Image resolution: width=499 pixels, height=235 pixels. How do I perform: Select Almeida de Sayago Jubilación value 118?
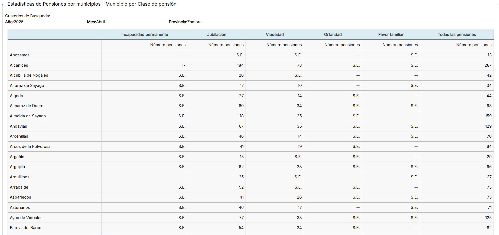[241, 116]
